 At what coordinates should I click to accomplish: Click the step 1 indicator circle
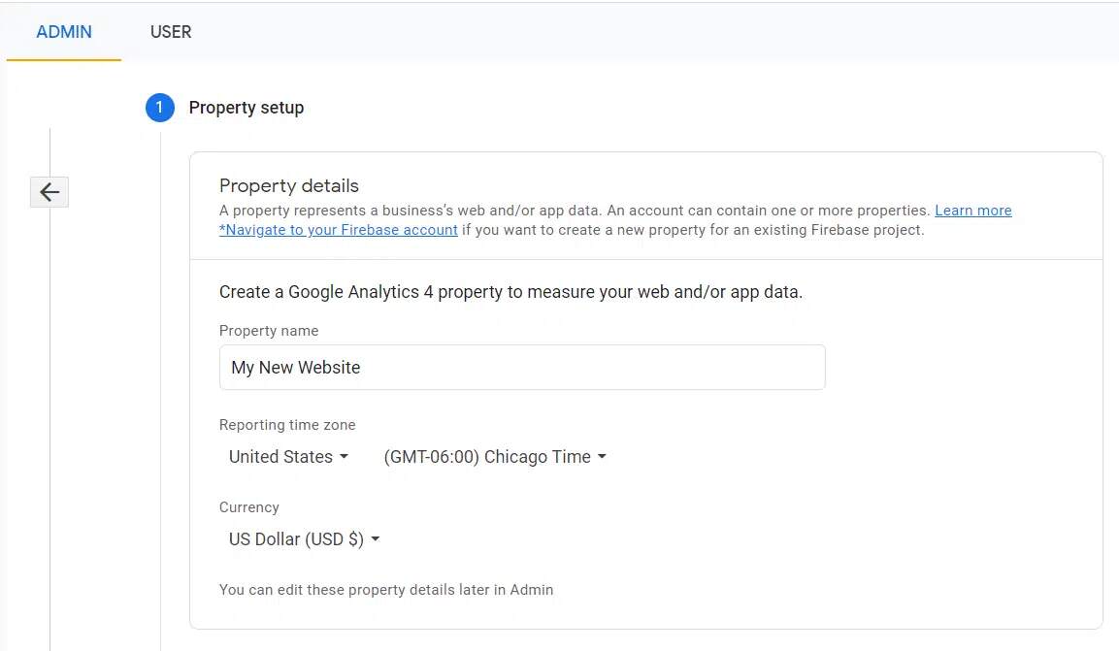coord(159,108)
